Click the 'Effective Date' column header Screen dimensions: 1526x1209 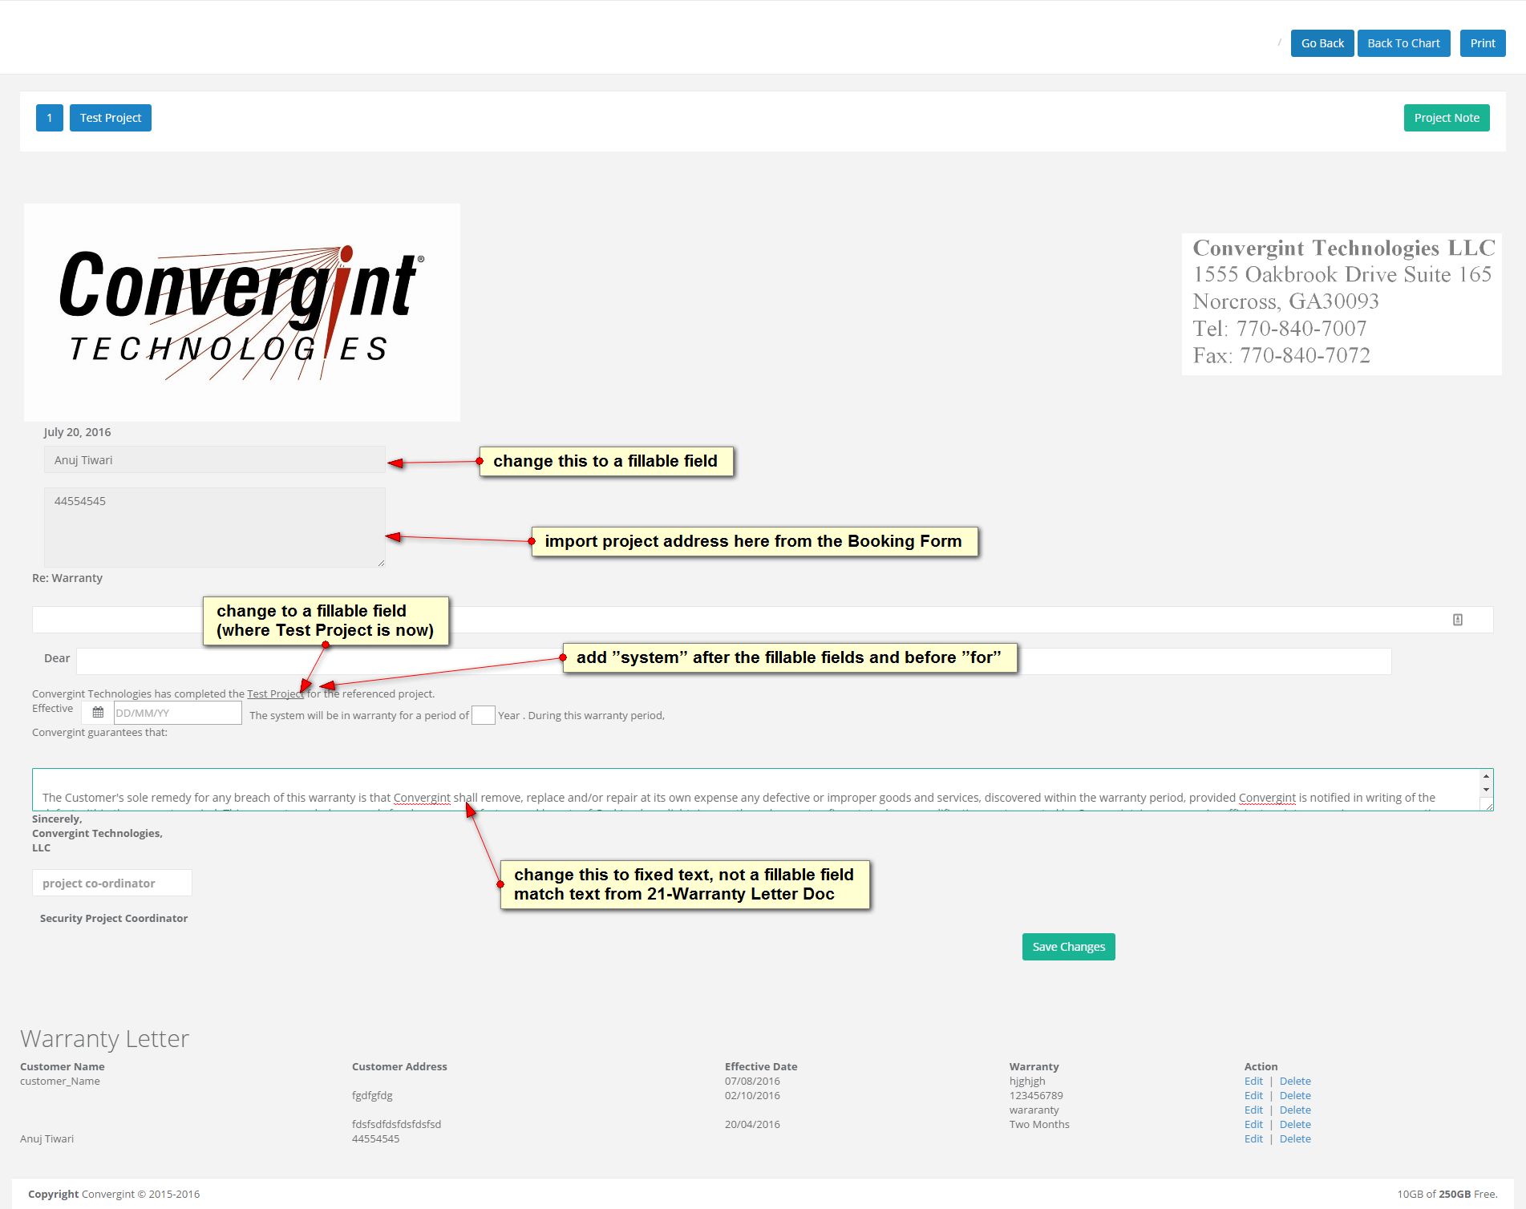[x=761, y=1067]
